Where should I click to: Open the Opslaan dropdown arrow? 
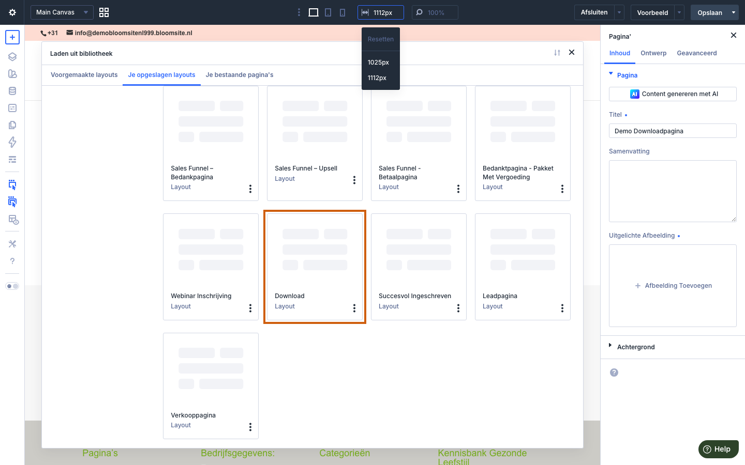point(734,12)
